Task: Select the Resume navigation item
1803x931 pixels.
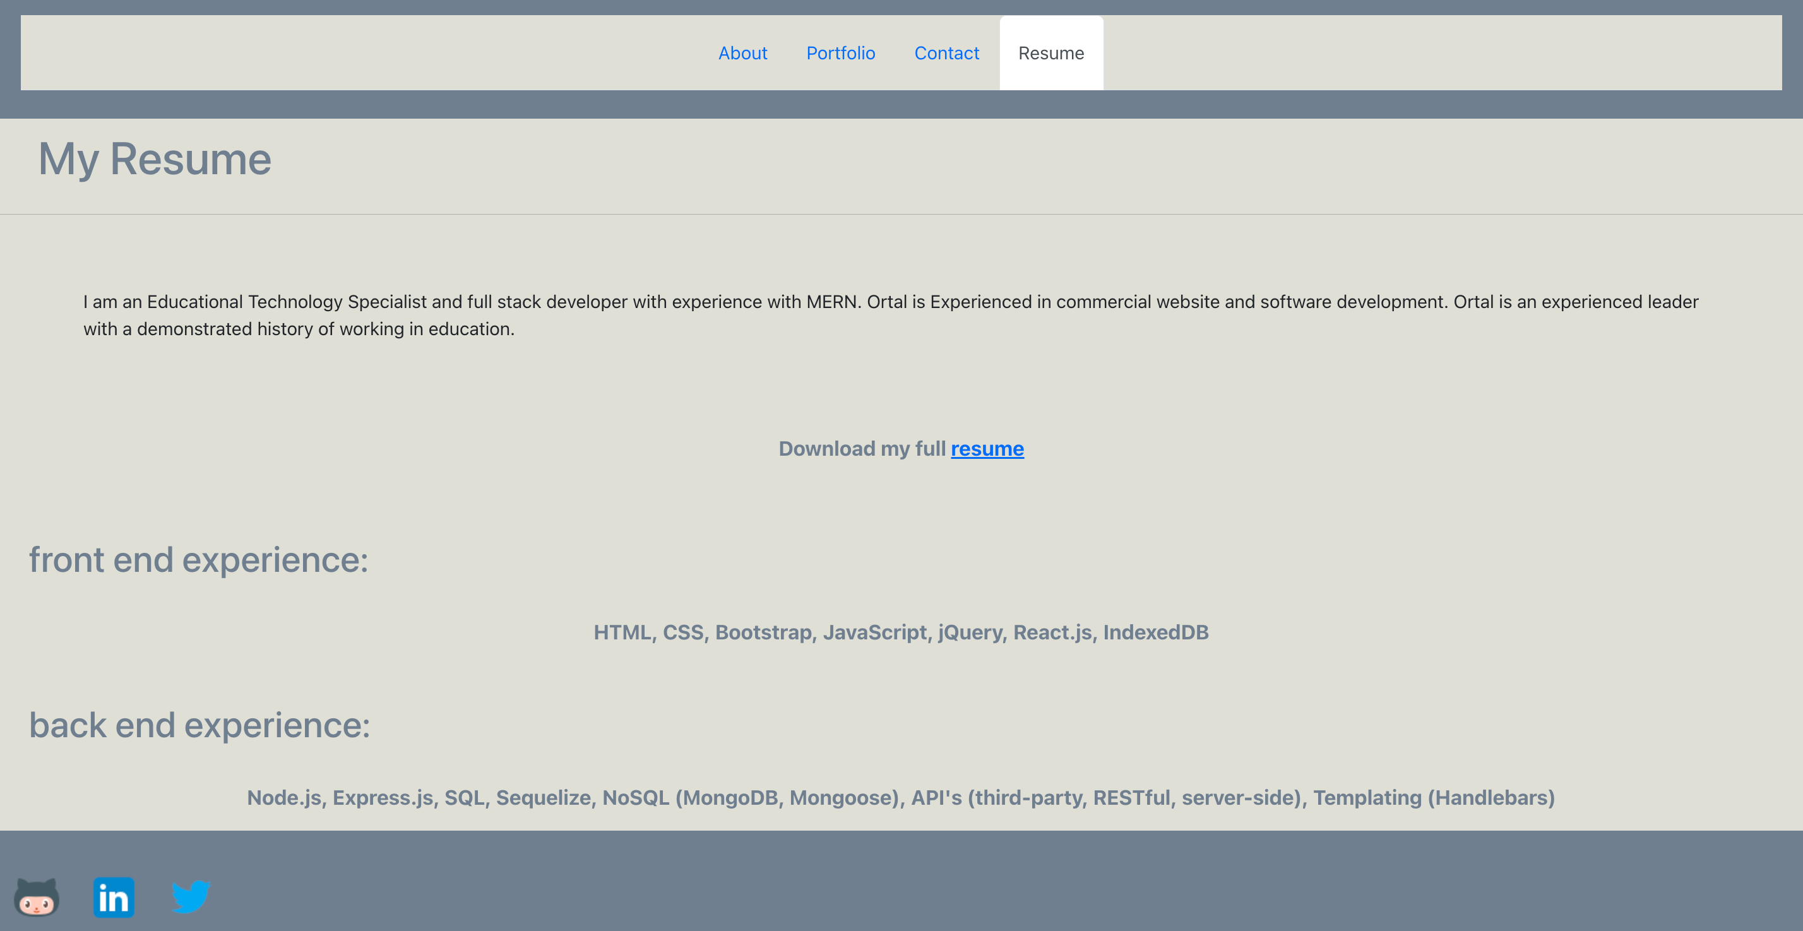Action: click(1050, 52)
